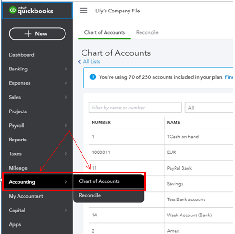Image resolution: width=235 pixels, height=234 pixels.
Task: Open Dashboard in the sidebar
Action: click(x=22, y=55)
